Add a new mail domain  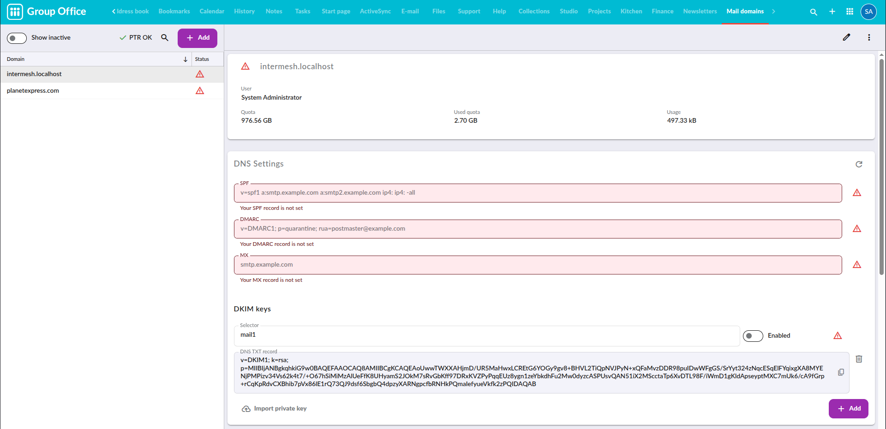tap(198, 38)
